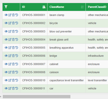Click the ParentClassID column header
Image resolution: width=108 pixels, height=99 pixels.
[x=97, y=7]
